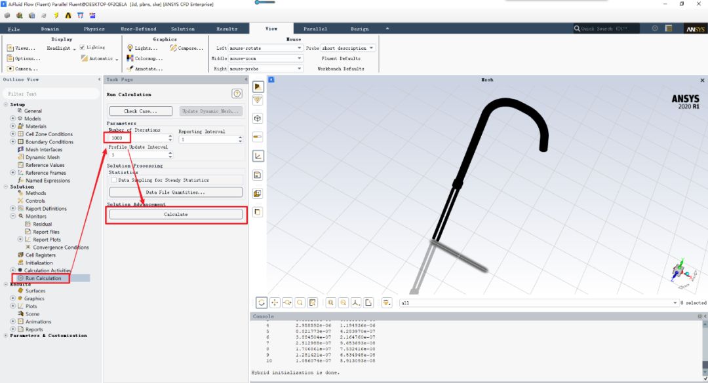Viewport: 708px width, 383px height.
Task: Click the rotate view tool icon
Action: pos(262,302)
